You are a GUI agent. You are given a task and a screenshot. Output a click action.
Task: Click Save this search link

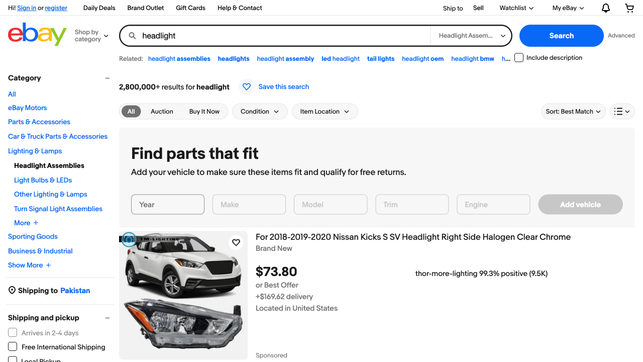point(284,87)
